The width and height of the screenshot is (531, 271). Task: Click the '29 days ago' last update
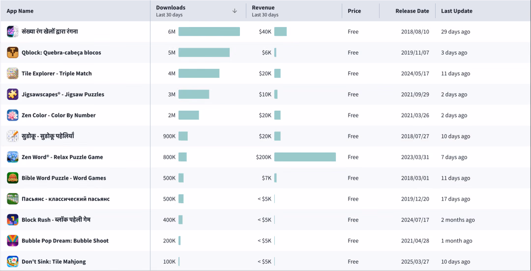[455, 31]
